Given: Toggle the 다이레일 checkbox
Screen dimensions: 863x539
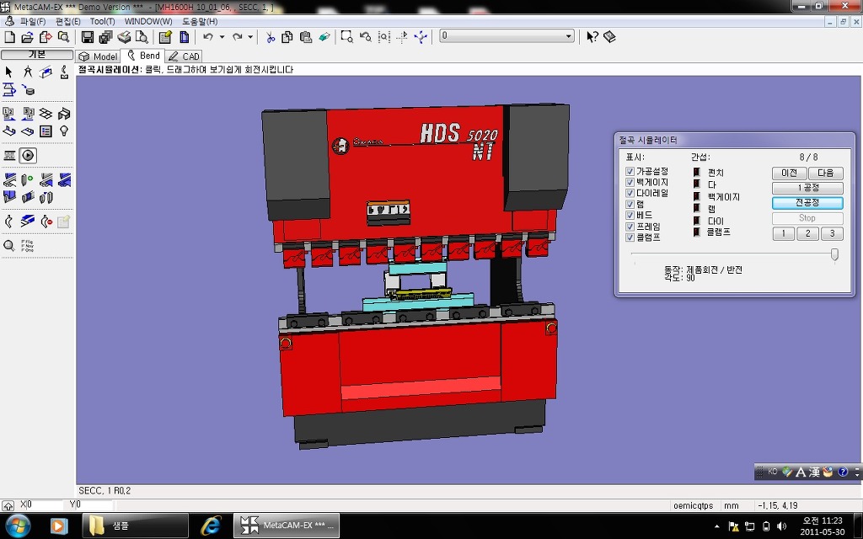Looking at the screenshot, I should (x=630, y=193).
